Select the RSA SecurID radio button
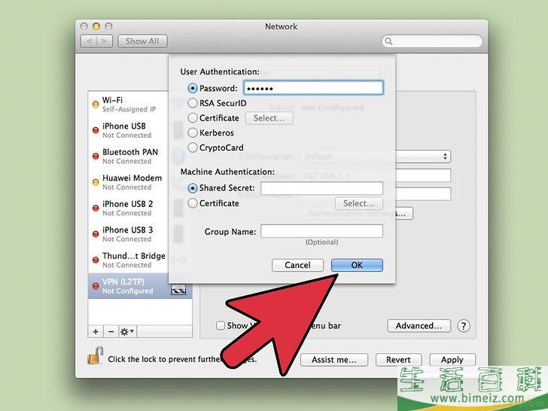This screenshot has width=548, height=411. tap(193, 103)
